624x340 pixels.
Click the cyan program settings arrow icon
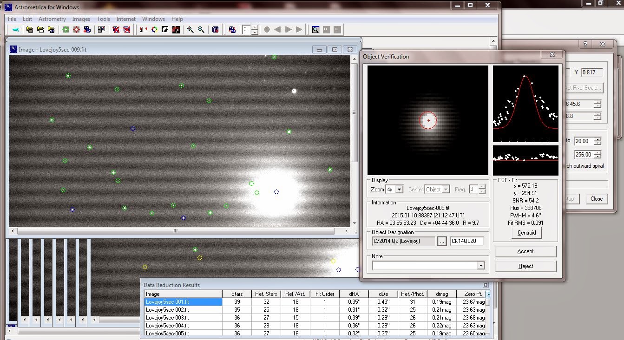coord(16,30)
